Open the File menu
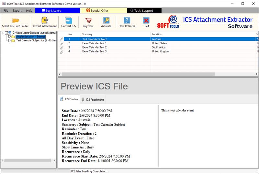This screenshot has height=174, width=259. 6,11
